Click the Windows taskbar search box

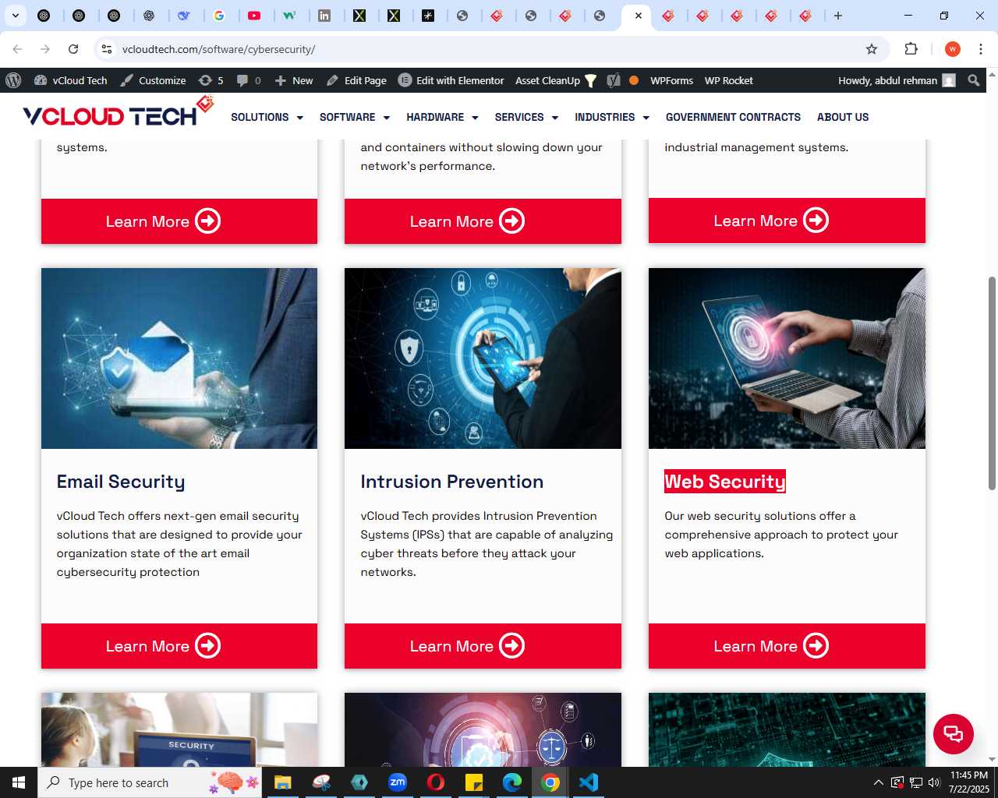click(x=150, y=782)
